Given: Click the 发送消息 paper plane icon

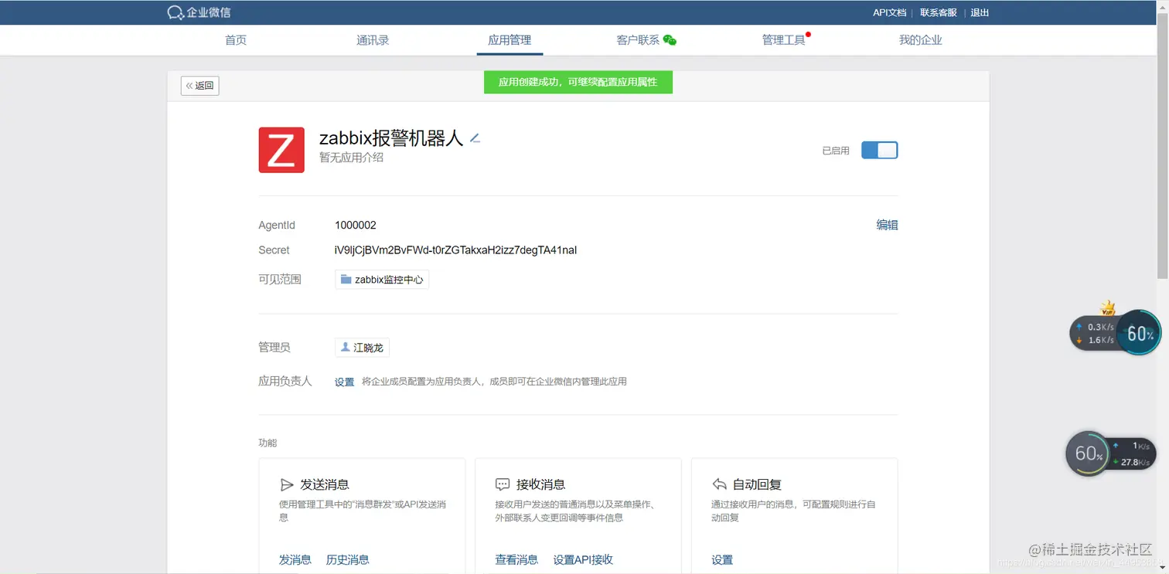Looking at the screenshot, I should 288,484.
